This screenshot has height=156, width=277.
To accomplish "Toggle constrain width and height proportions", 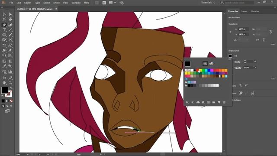I will [271, 32].
